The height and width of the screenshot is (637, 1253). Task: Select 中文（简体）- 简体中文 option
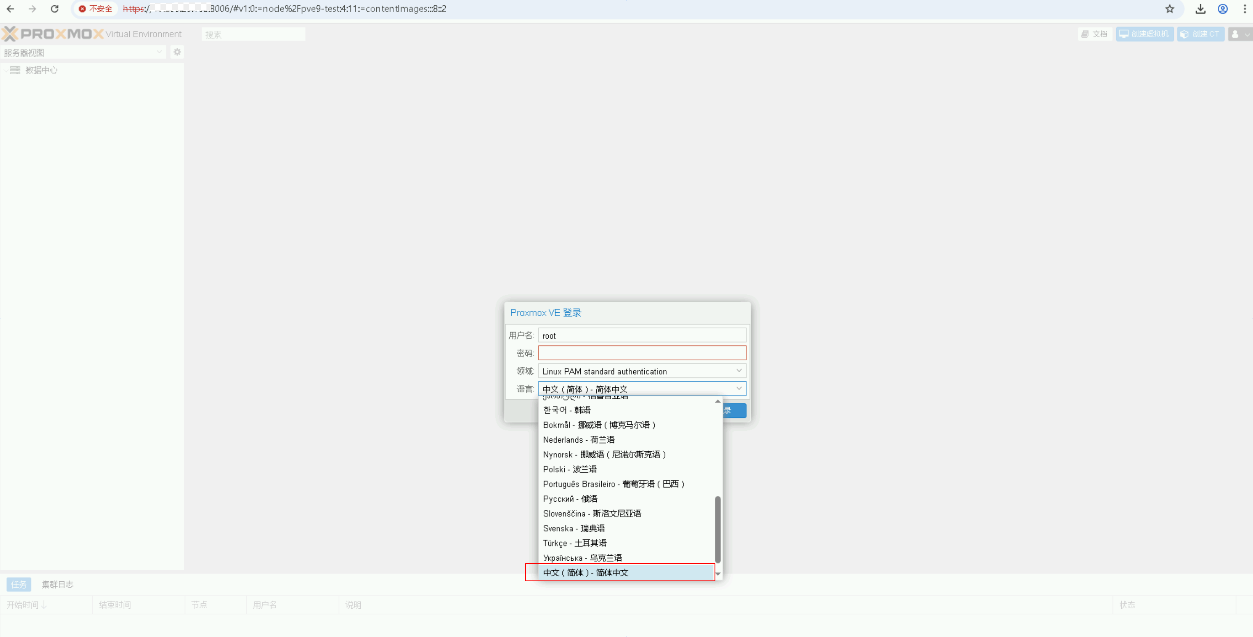pyautogui.click(x=627, y=572)
